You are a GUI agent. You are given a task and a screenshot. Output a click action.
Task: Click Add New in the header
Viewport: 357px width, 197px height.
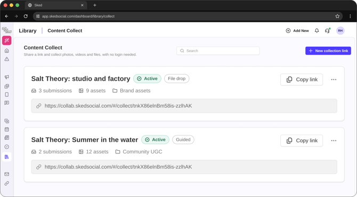click(297, 31)
